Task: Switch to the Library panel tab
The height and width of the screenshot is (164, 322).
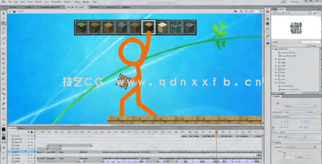Action: pos(281,9)
